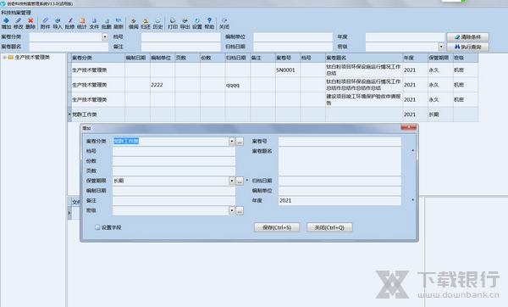Click the 案卷题名 column header
Screen dimensions: 508x307
pyautogui.click(x=364, y=58)
